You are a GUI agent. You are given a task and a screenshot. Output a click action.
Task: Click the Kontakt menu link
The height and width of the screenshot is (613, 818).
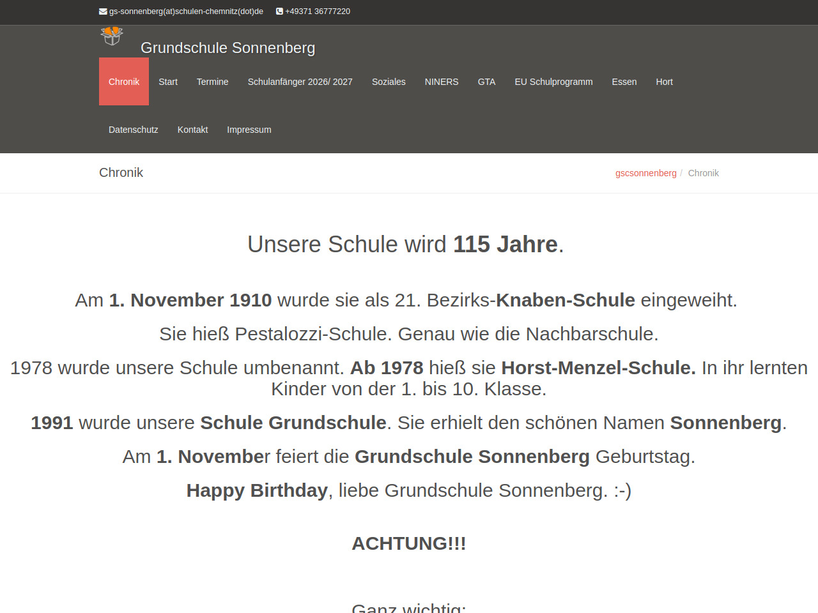click(x=192, y=130)
